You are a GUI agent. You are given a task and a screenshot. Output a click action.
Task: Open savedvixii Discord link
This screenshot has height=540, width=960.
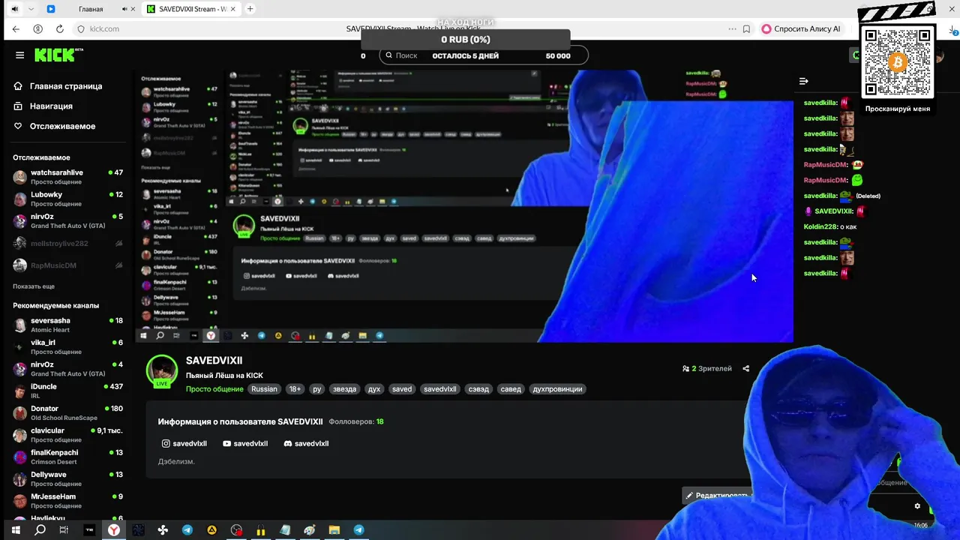(x=306, y=443)
